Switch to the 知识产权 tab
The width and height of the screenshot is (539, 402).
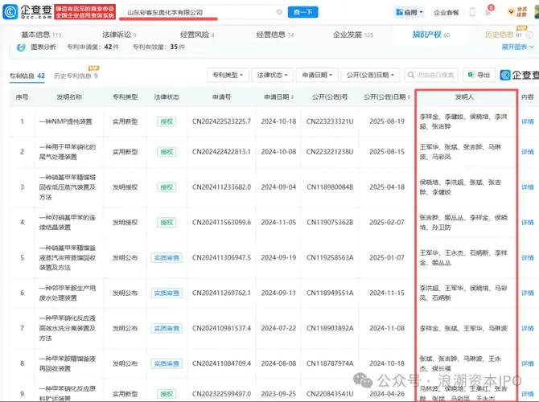[431, 35]
